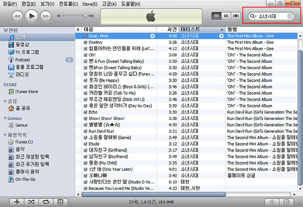
Task: Skip to next track with forward button
Action: [x=46, y=16]
